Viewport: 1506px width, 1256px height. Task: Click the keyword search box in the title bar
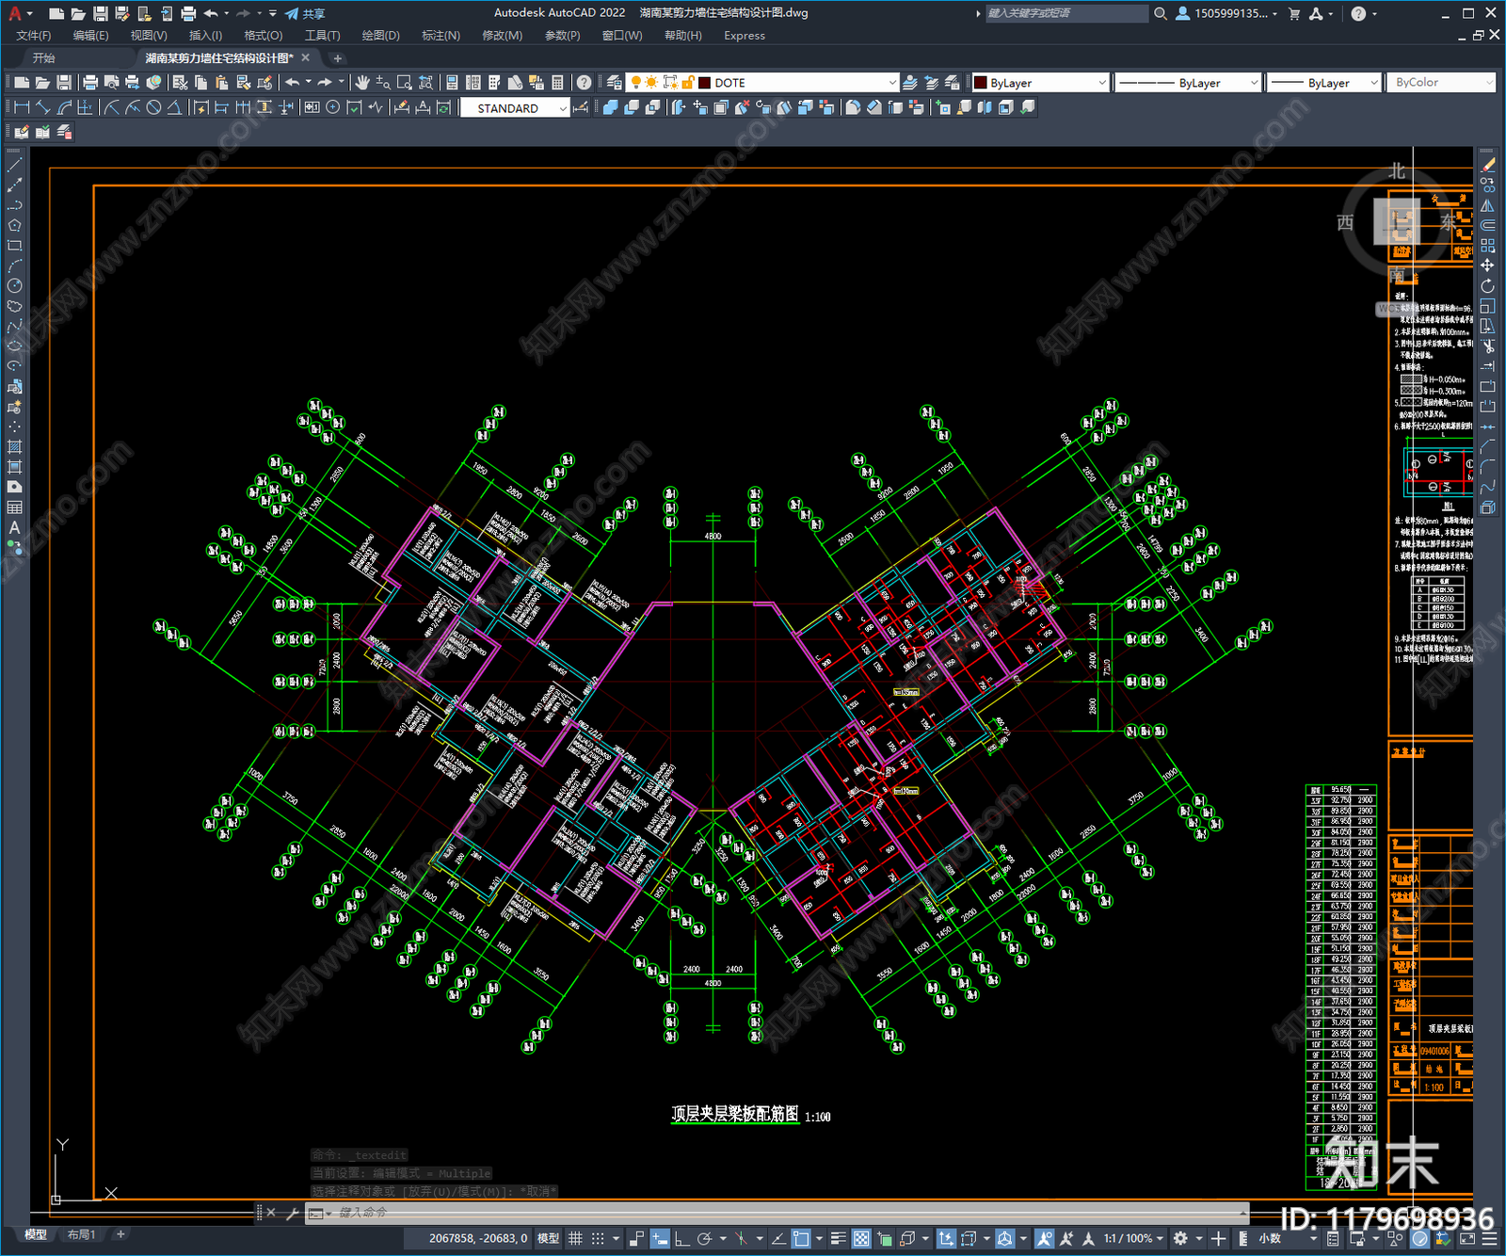1066,13
